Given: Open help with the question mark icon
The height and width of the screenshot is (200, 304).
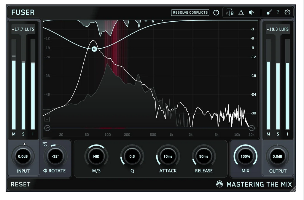Looking at the screenshot, I should 278,12.
